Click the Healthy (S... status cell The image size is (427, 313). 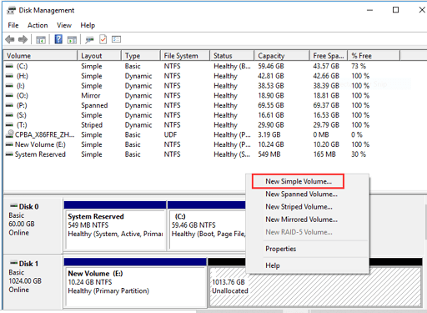[232, 154]
